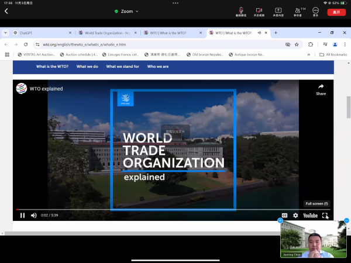Click the red Leave meeting button

(336, 11)
